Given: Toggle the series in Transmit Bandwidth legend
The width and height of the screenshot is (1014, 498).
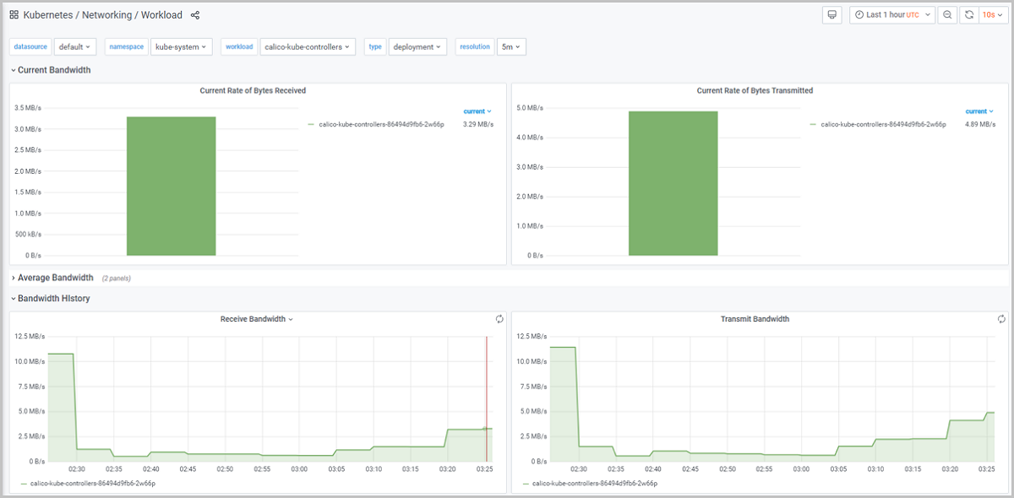Looking at the screenshot, I should [594, 484].
